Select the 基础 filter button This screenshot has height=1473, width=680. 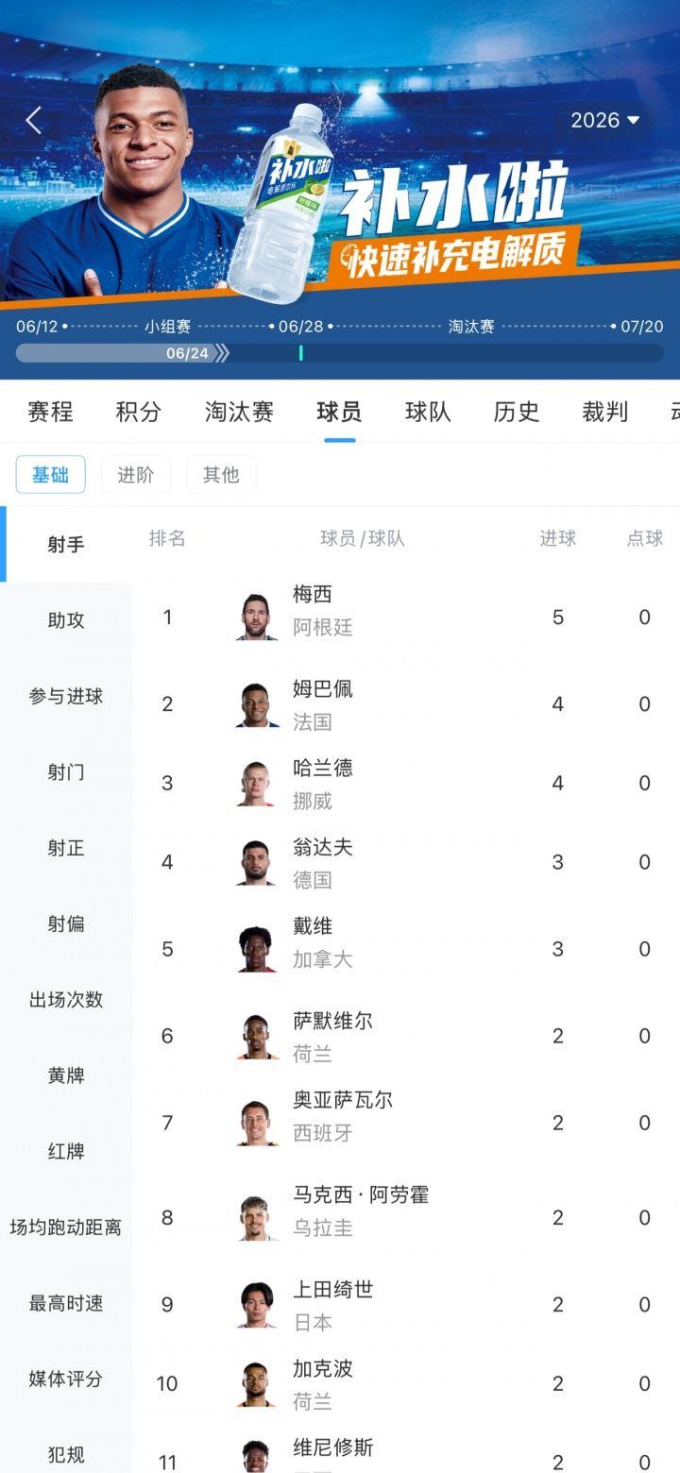(51, 474)
